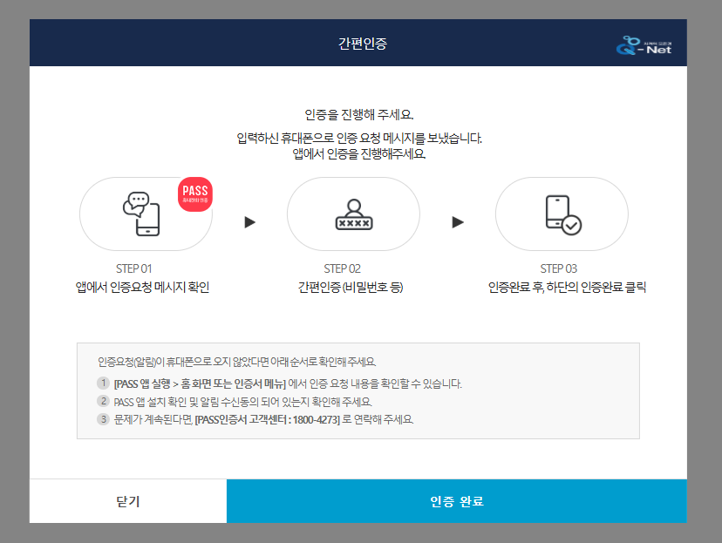The image size is (722, 543).
Task: Click the password user icon for STEP 02
Action: 354,214
